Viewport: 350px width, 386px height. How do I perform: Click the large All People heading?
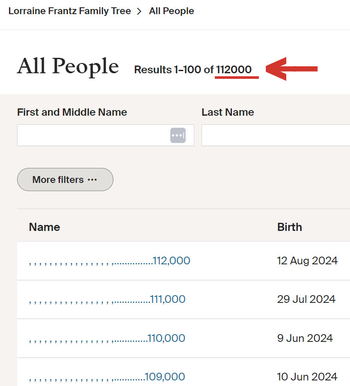(68, 67)
